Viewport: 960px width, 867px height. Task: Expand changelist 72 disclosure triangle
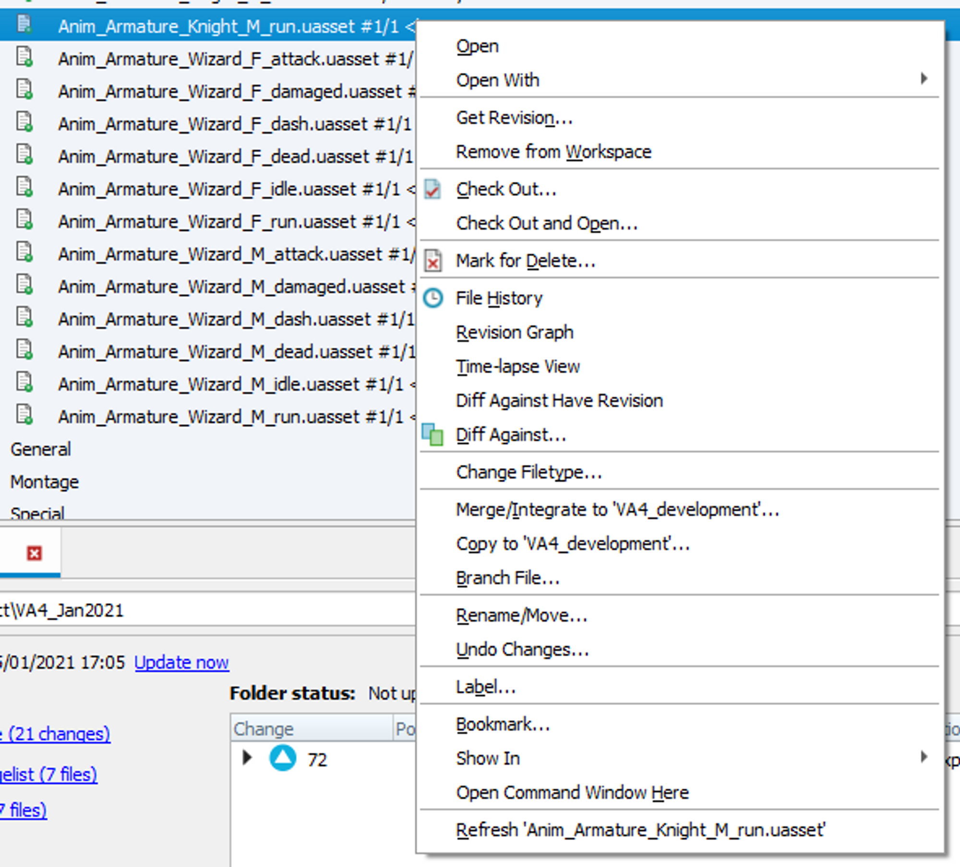tap(247, 758)
